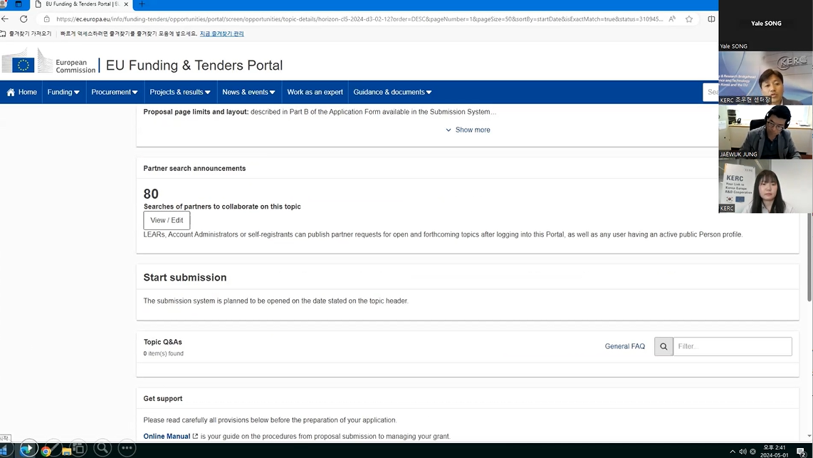Open the General FAQ link

click(625, 346)
